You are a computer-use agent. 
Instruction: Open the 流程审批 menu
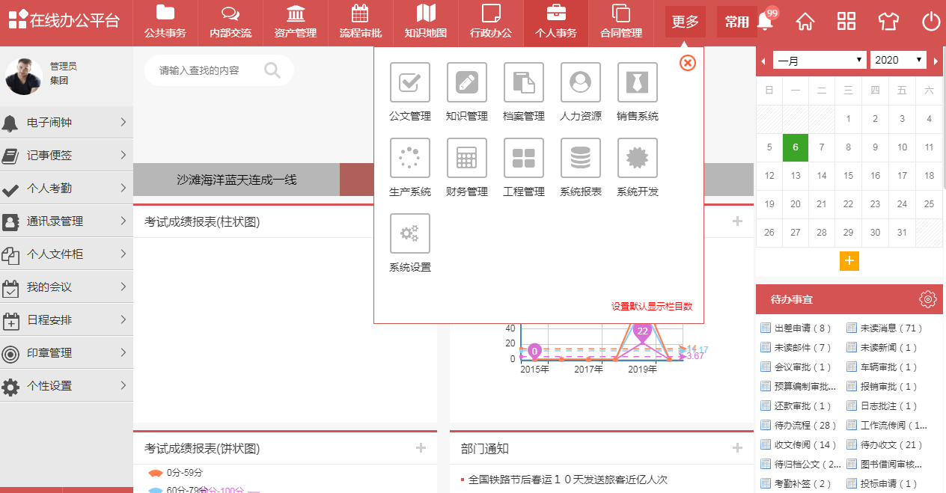pyautogui.click(x=360, y=22)
